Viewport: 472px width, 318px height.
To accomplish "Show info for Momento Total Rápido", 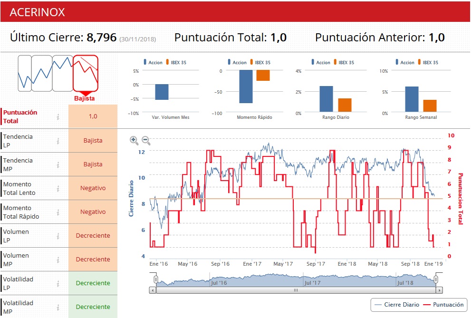I will [x=58, y=212].
